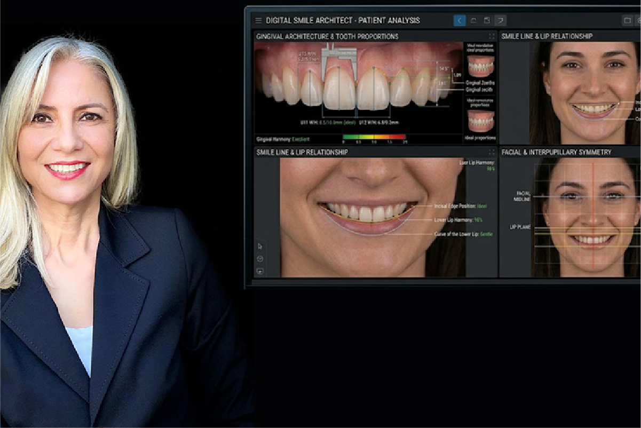Click the icon right of blue back arrow
Image resolution: width=641 pixels, height=428 pixels.
(x=473, y=20)
